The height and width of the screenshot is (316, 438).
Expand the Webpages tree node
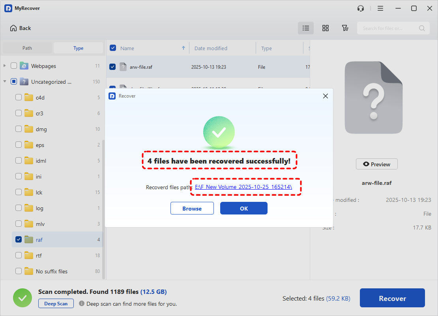(x=5, y=66)
